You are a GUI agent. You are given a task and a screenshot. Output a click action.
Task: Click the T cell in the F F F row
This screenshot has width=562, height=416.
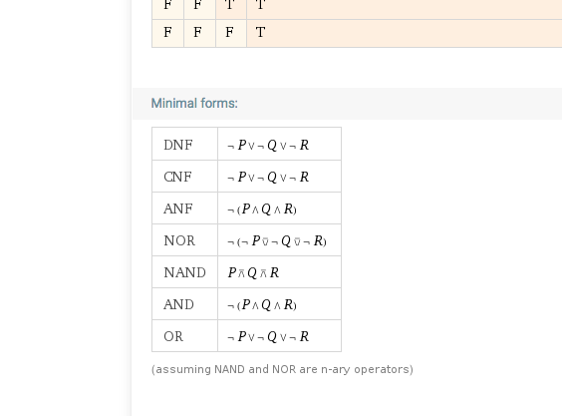point(260,33)
